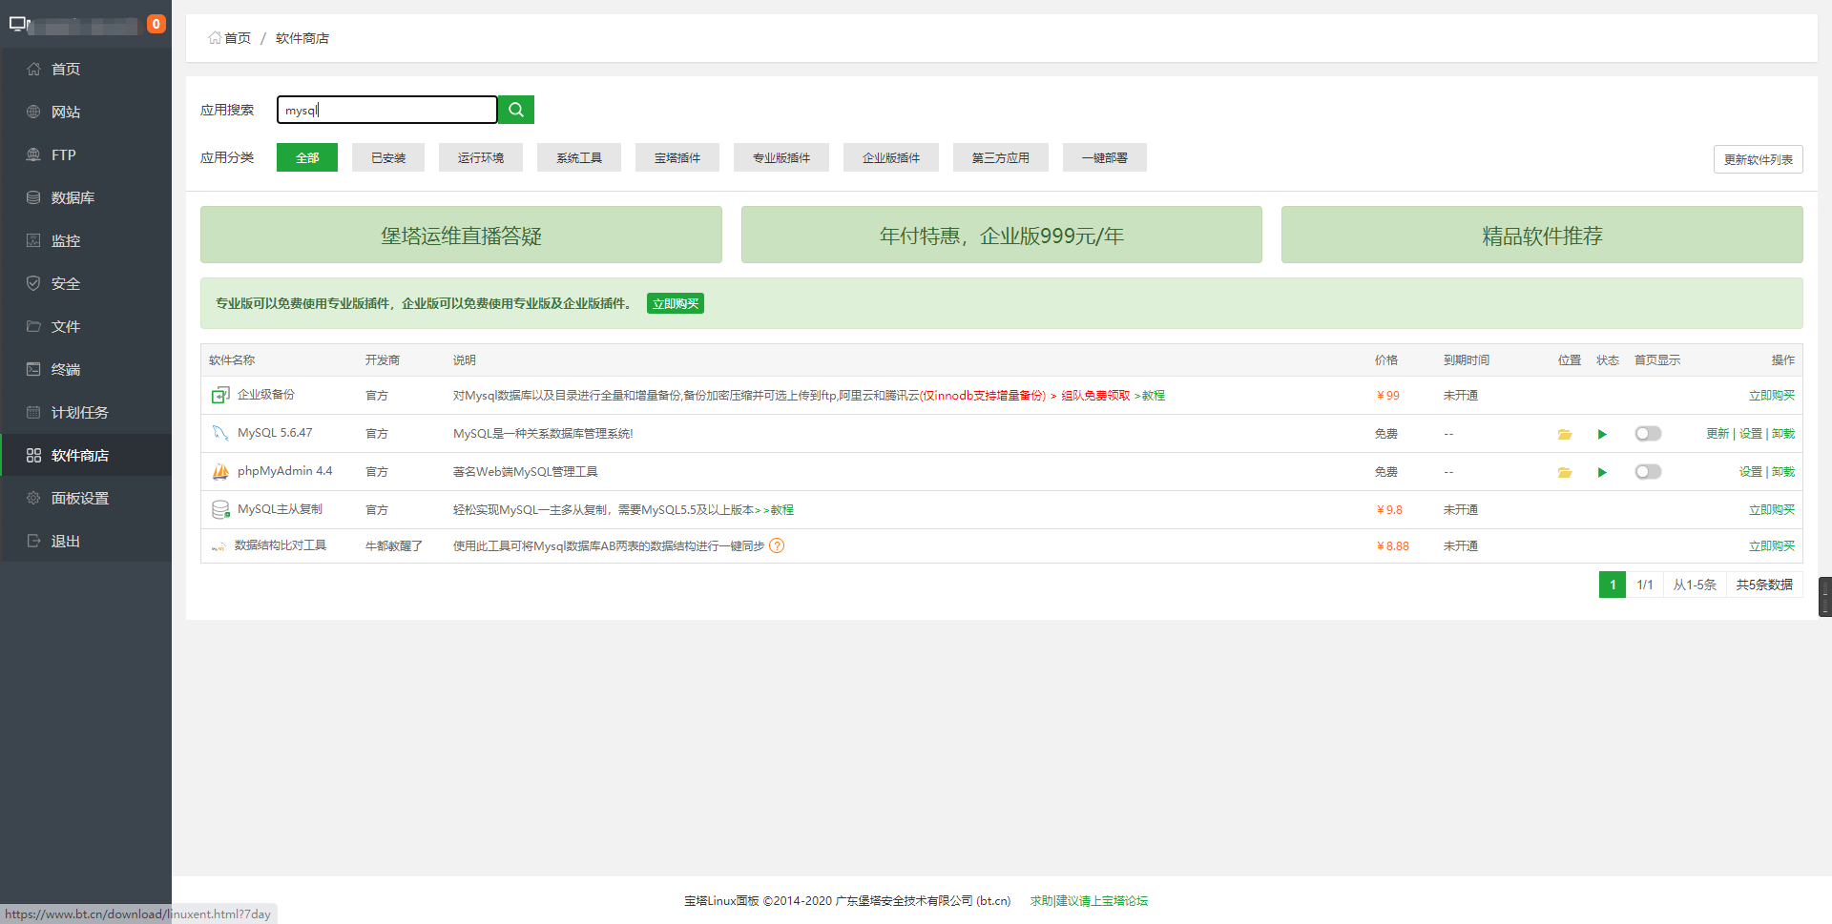Click 立即购买 for 数据结构比对工具
Viewport: 1832px width, 924px height.
tap(1772, 546)
